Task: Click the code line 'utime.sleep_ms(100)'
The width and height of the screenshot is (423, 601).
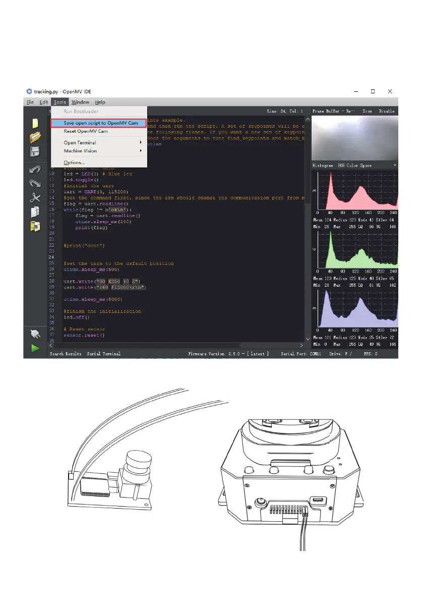Action: coord(103,222)
